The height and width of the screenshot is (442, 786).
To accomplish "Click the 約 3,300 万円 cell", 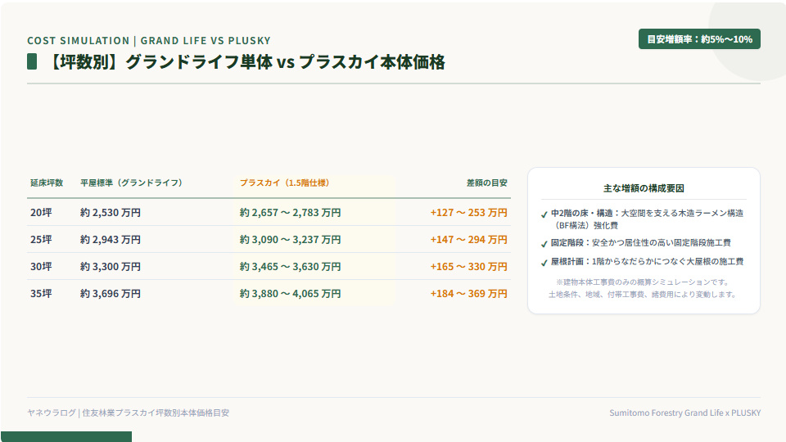I will click(x=111, y=267).
